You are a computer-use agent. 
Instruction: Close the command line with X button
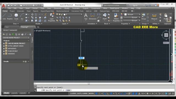point(35,87)
